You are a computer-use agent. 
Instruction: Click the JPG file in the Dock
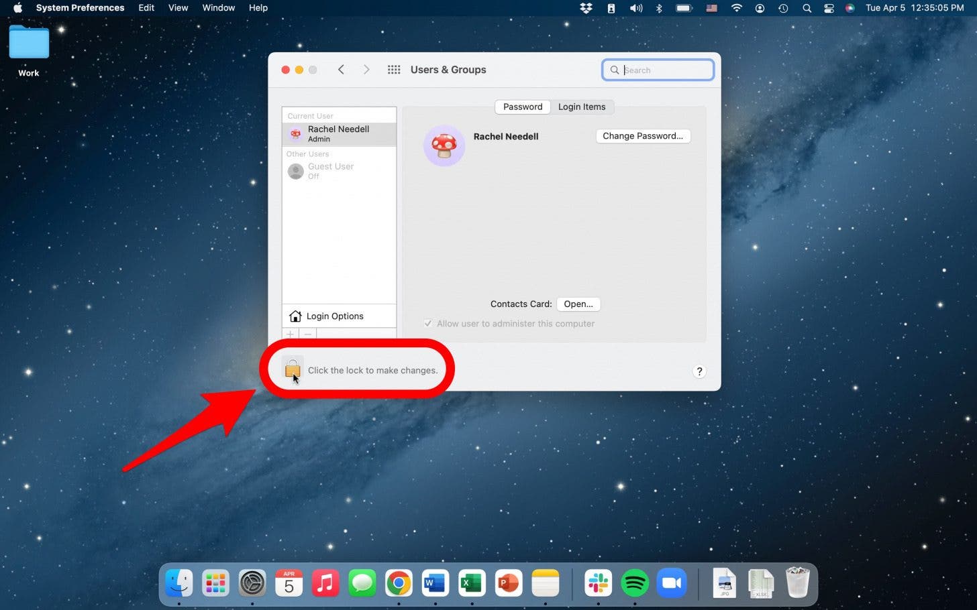click(724, 583)
